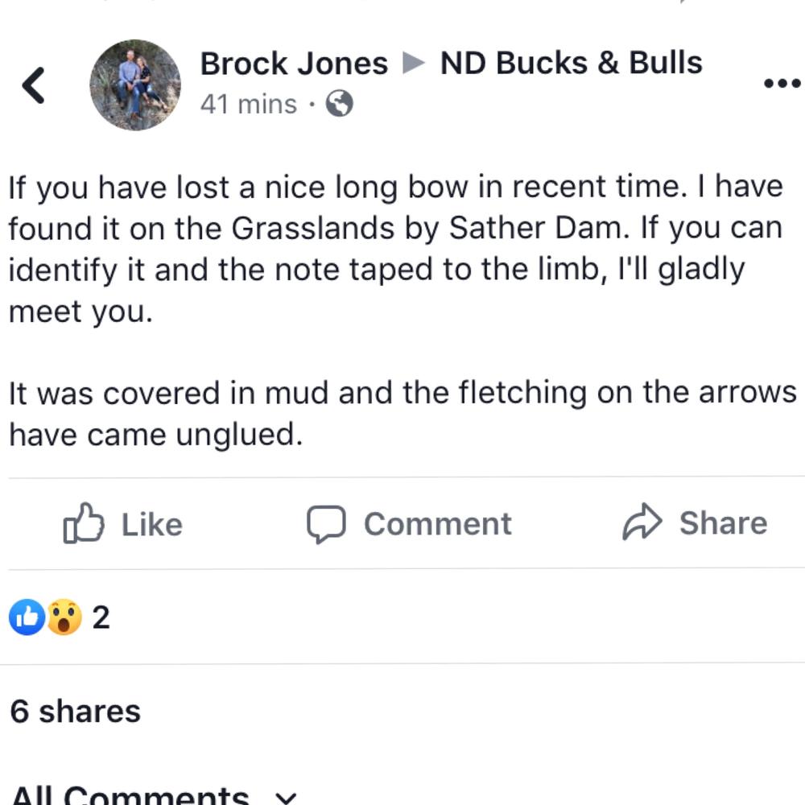Open Brock Jones profile picture
The width and height of the screenshot is (805, 805).
(134, 85)
